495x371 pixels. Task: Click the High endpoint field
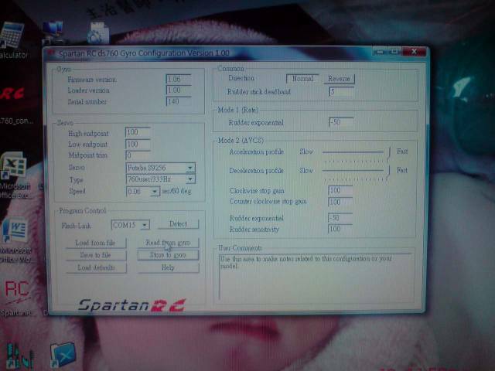pos(138,132)
